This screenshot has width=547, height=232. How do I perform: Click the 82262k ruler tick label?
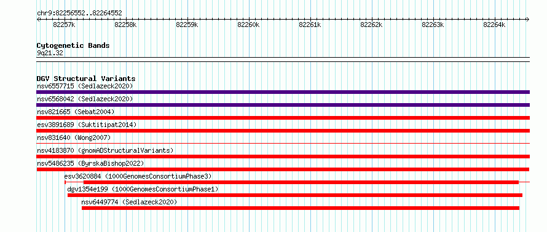(371, 25)
